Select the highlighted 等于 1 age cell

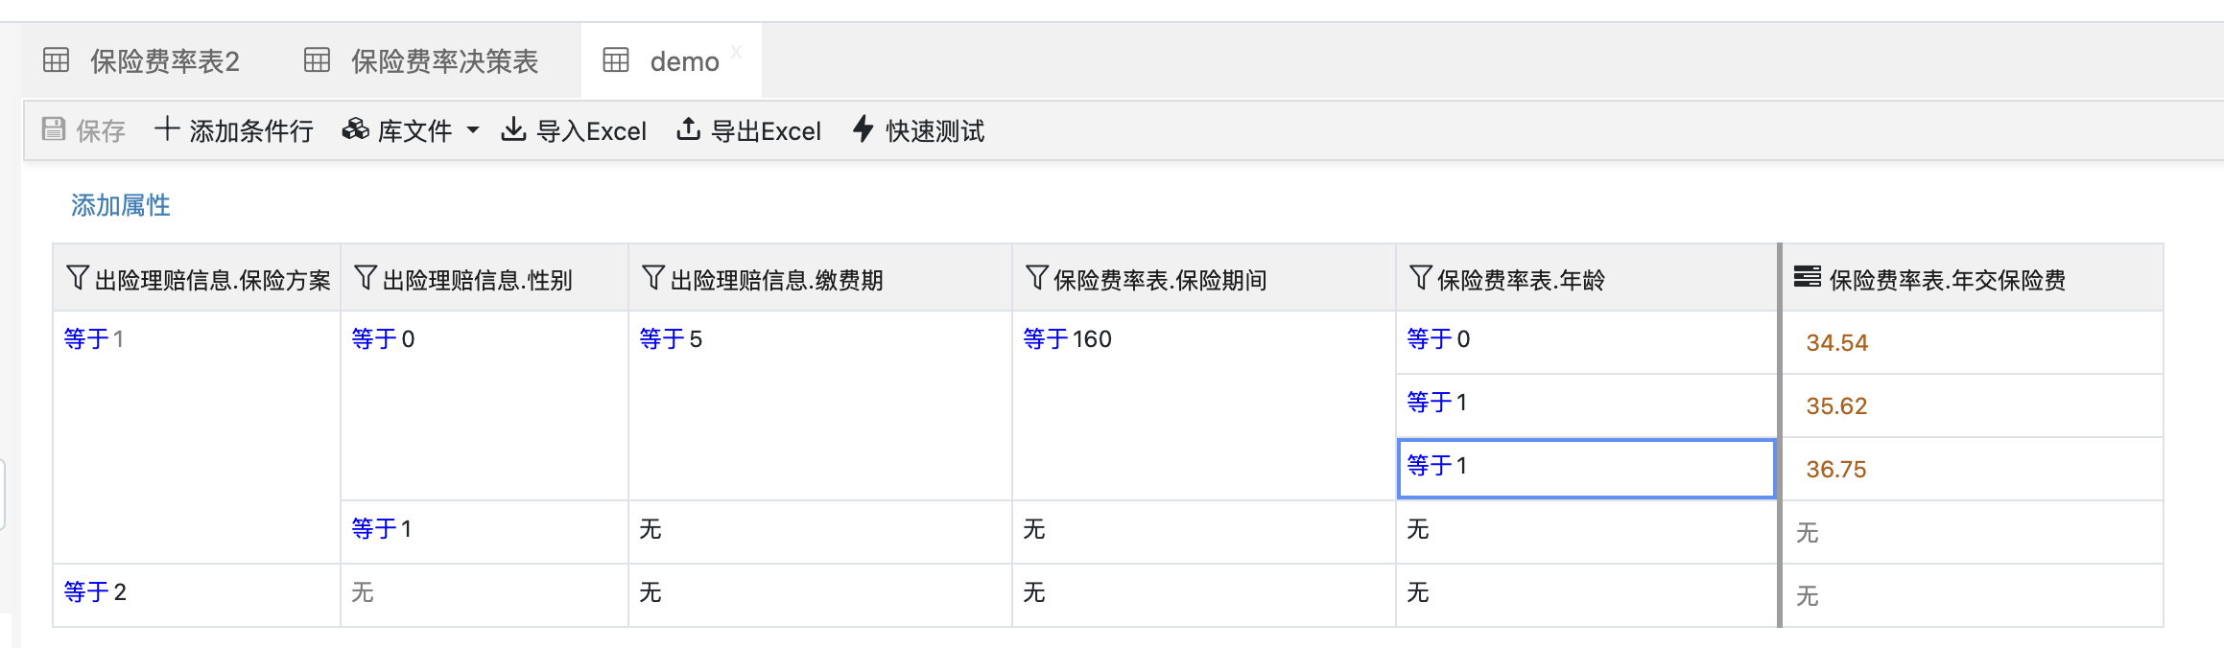click(x=1585, y=468)
